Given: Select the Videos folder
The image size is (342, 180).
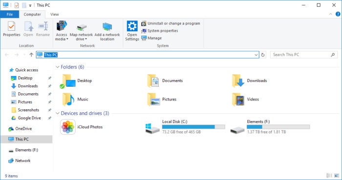Looking at the screenshot, I should click(245, 100).
